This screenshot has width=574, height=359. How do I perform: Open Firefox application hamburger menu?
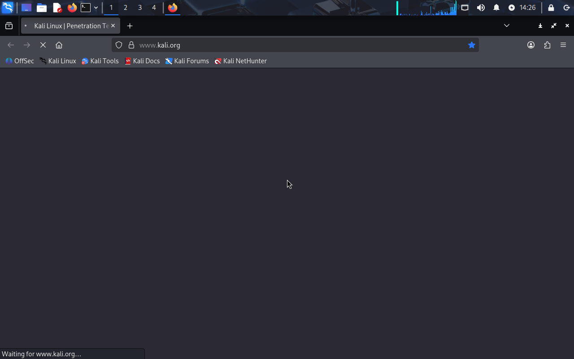coord(563,45)
